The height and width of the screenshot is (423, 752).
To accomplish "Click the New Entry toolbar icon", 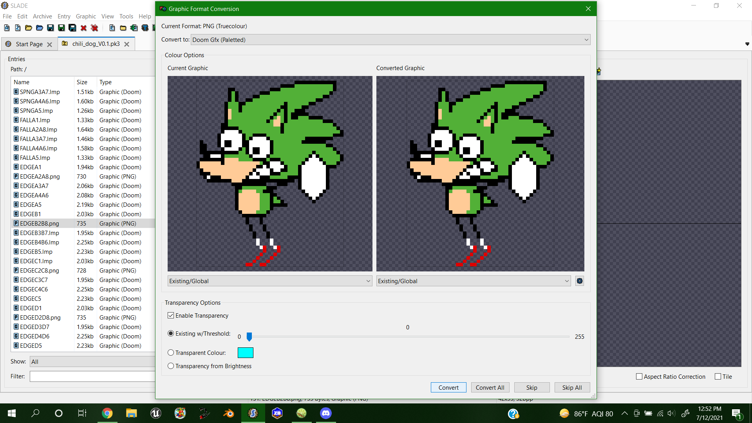I will pyautogui.click(x=112, y=28).
